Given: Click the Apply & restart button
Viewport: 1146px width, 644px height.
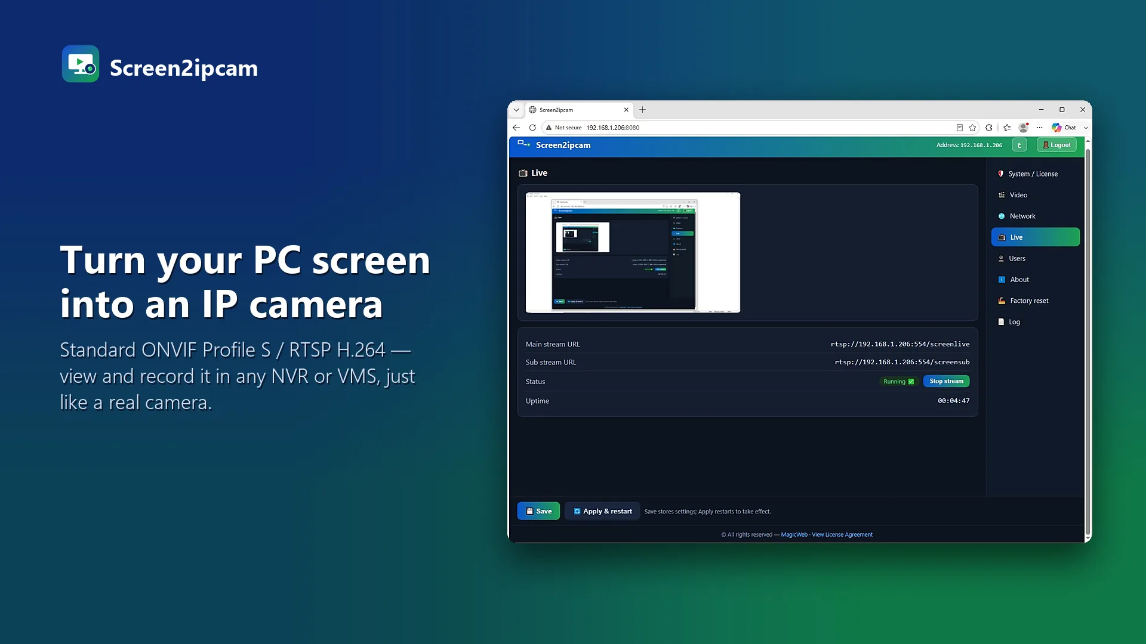Looking at the screenshot, I should pos(602,511).
